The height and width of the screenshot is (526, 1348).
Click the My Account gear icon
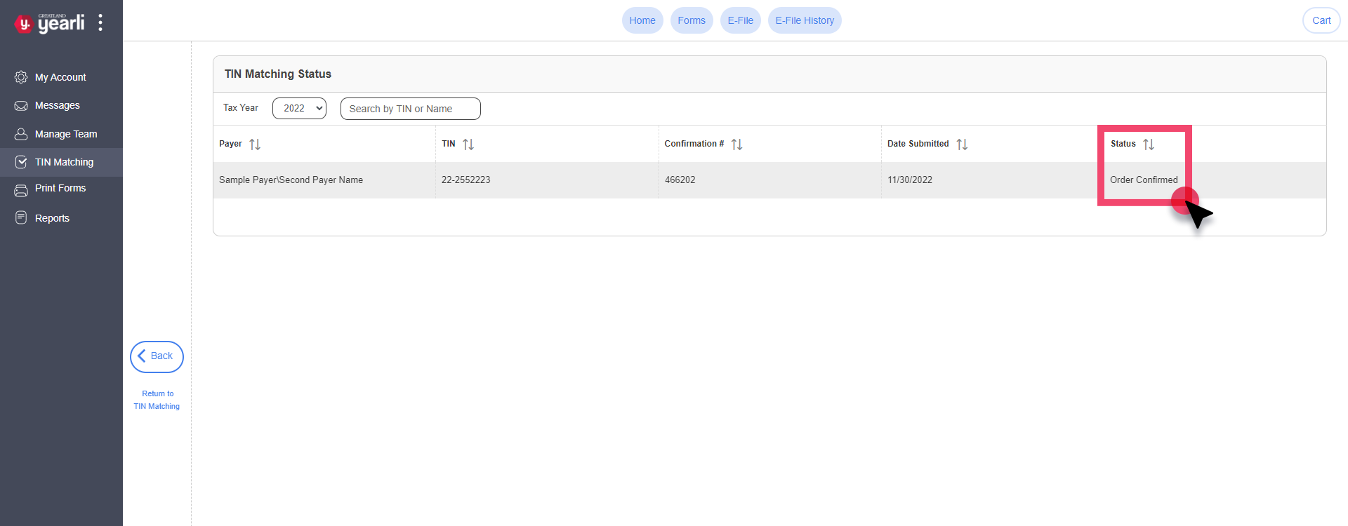[21, 77]
